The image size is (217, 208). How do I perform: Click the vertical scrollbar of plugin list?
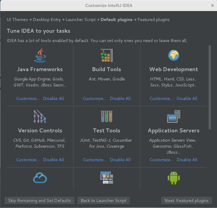point(210,87)
